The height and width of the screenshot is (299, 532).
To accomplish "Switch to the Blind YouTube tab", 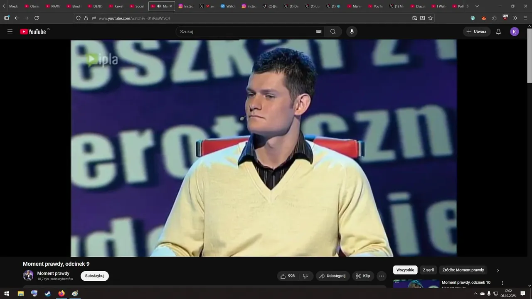I will 73,6.
